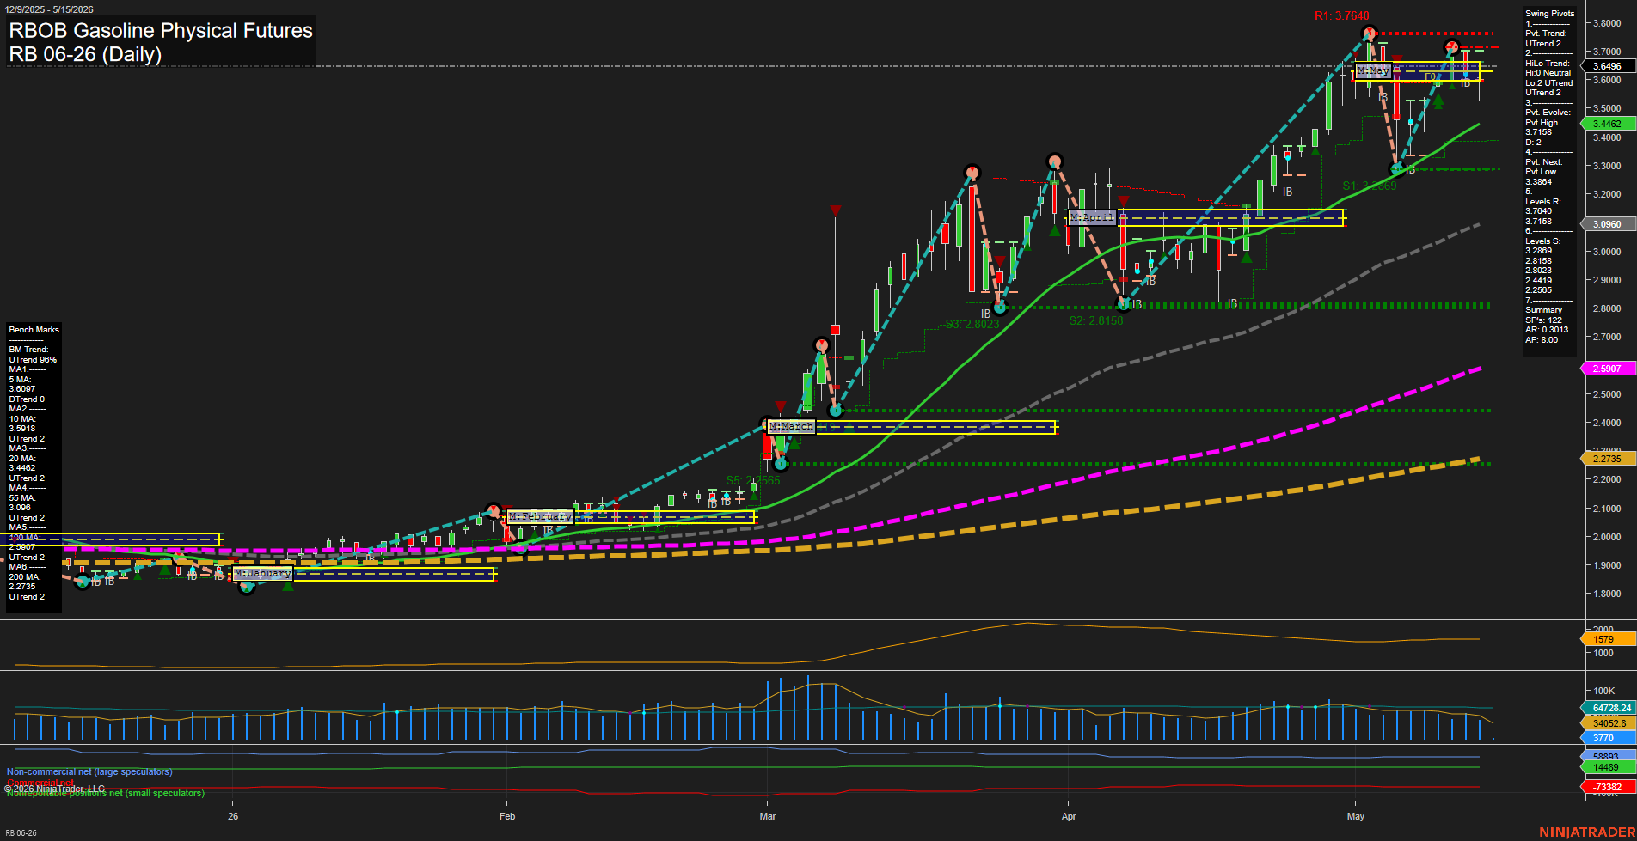
Task: Select the RB 06-26 (Daily) subtitle
Action: 85,54
